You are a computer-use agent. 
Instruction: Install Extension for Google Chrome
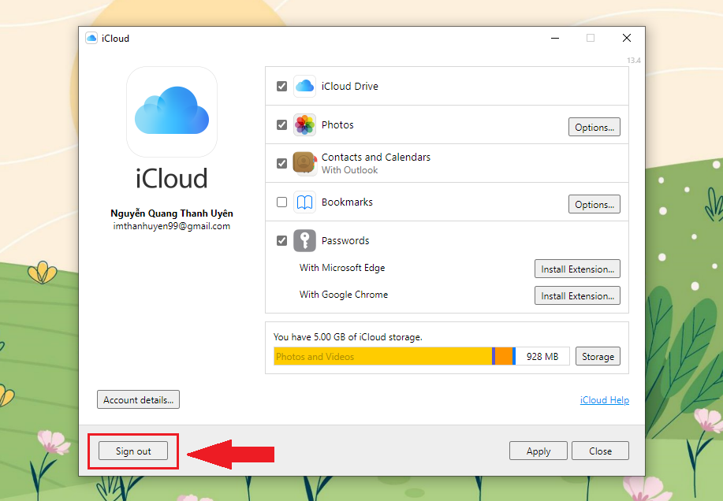click(577, 295)
